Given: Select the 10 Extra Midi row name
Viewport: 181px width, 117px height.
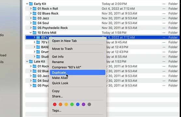Looking at the screenshot, I should coord(47,32).
